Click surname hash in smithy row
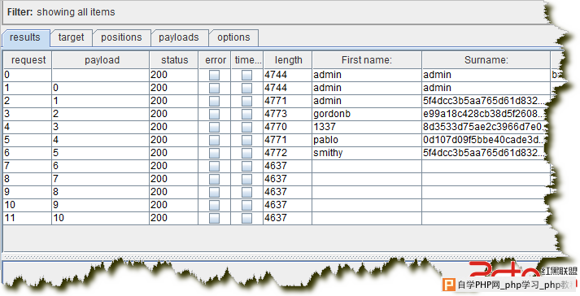 point(485,153)
